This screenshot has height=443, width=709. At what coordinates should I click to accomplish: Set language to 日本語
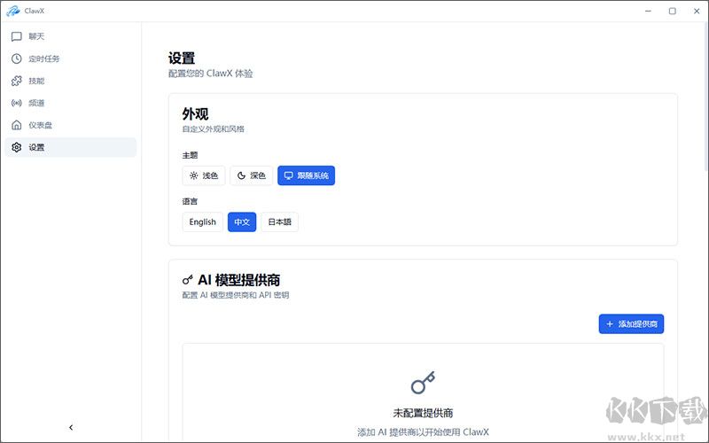[279, 222]
